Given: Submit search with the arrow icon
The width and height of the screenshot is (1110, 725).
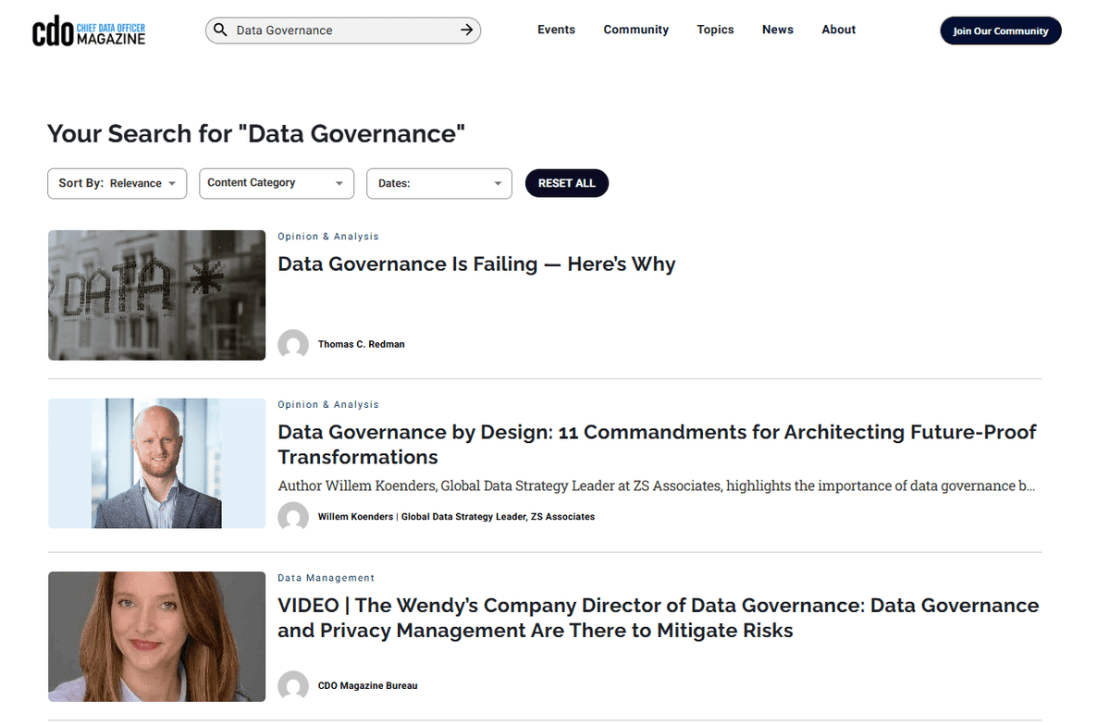Looking at the screenshot, I should click(467, 31).
